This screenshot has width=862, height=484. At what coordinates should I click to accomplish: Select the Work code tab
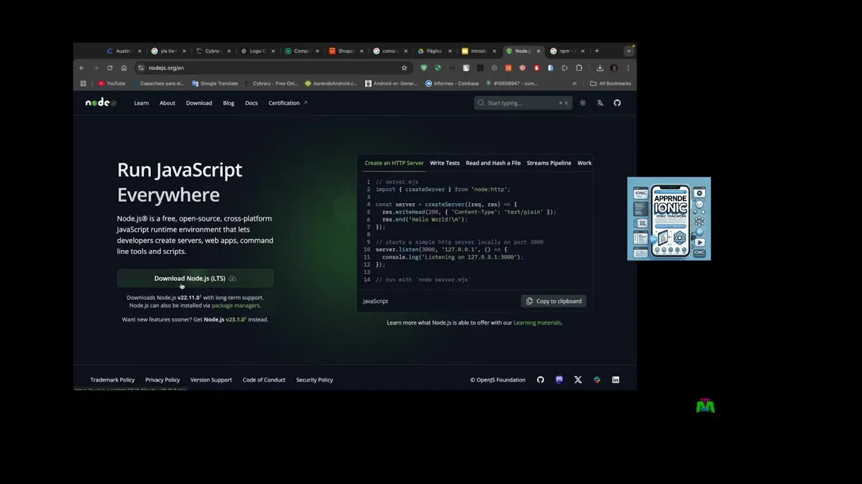coord(585,163)
